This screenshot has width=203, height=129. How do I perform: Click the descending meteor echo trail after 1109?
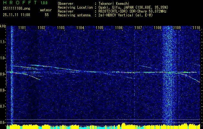pyautogui.click(x=190, y=77)
